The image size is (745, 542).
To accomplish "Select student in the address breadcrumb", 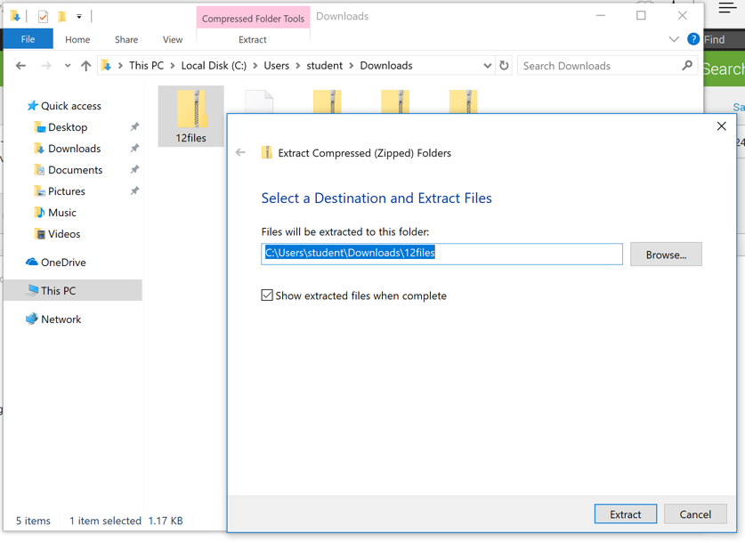I will tap(325, 66).
